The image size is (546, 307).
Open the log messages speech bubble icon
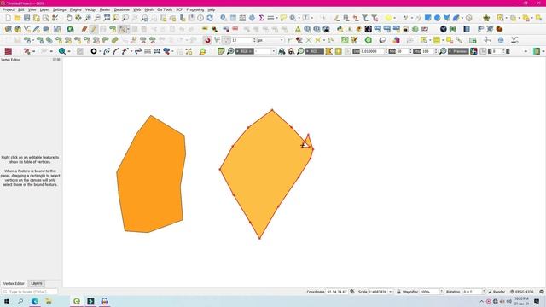pyautogui.click(x=542, y=292)
